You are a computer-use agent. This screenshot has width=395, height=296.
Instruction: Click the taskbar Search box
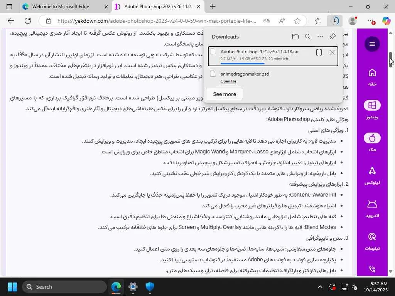click(64, 287)
